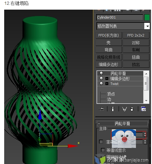
Task: Click the 对称 (Symmetry) modifier button
Action: [x=136, y=43]
